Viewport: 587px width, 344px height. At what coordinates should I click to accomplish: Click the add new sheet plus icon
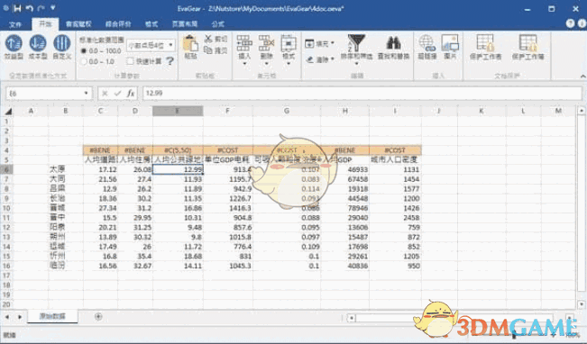click(98, 317)
